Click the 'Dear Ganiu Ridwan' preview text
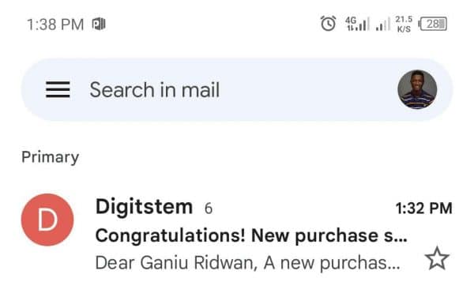This screenshot has width=474, height=297. [176, 262]
